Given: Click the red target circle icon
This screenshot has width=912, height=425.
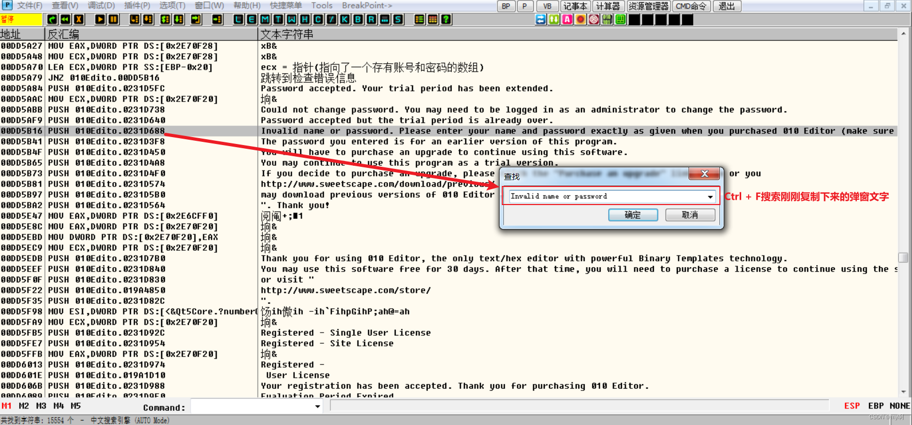Looking at the screenshot, I should [594, 20].
